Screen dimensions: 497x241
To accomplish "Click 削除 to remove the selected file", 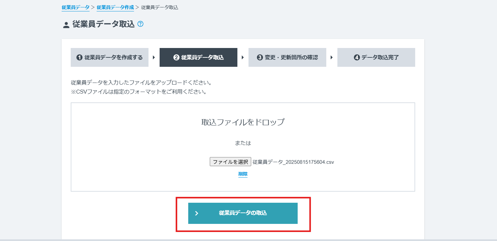I will click(243, 174).
